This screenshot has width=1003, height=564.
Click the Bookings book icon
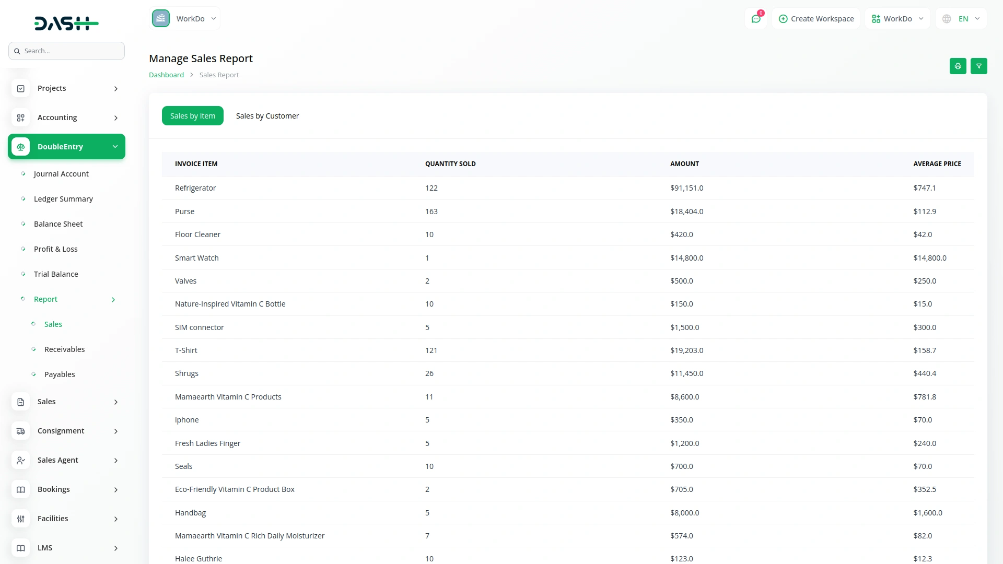coord(21,490)
